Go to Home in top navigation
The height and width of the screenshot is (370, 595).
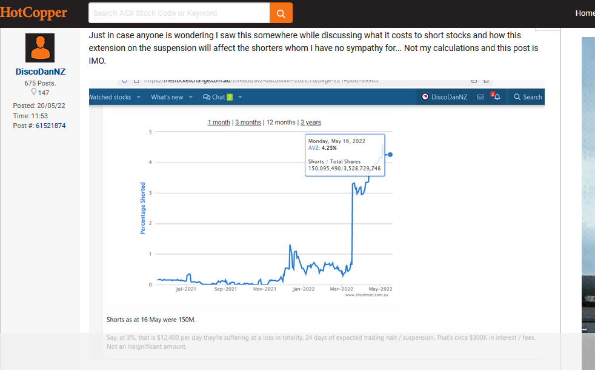click(584, 13)
